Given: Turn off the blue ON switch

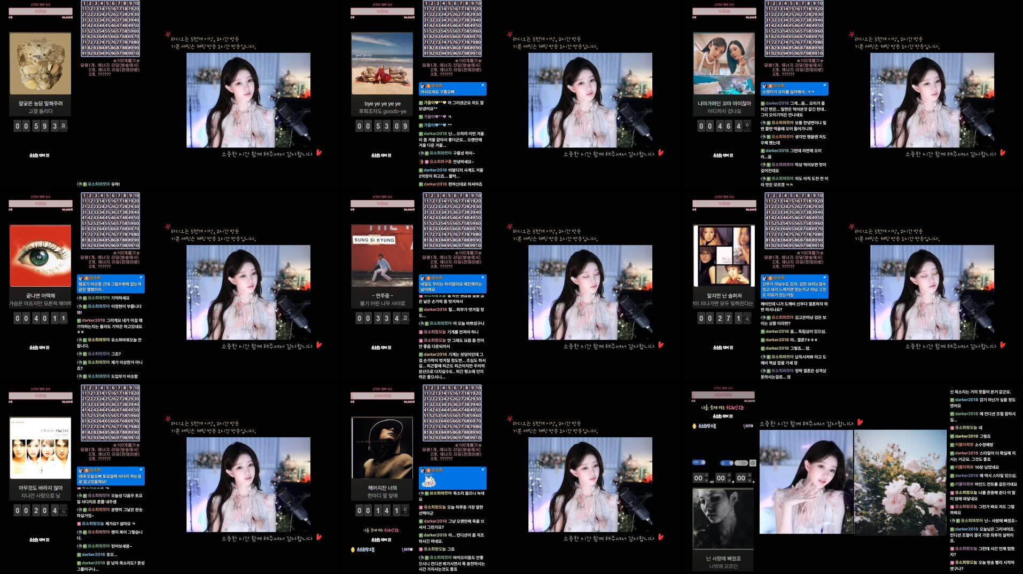Looking at the screenshot, I should coord(699,463).
